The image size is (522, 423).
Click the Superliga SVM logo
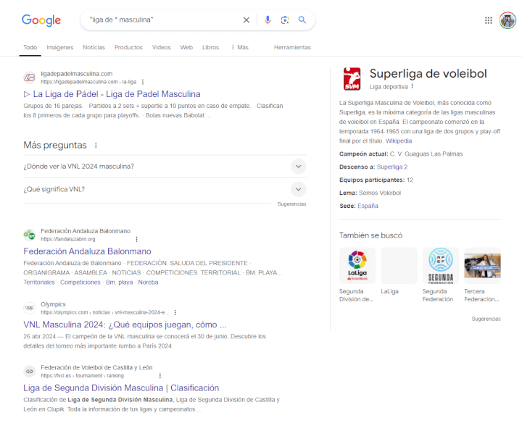352,79
